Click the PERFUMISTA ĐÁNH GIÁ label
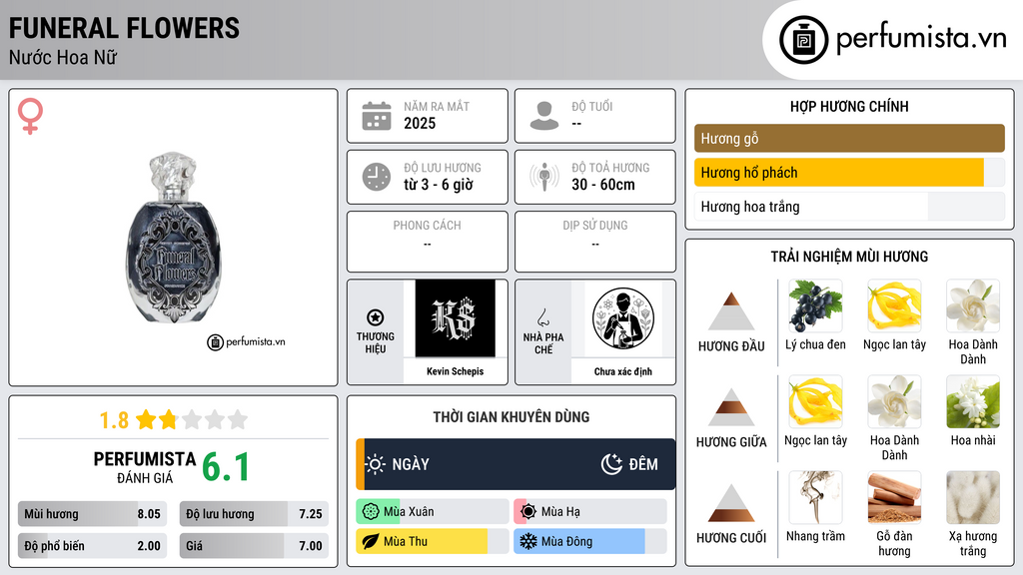Image resolution: width=1023 pixels, height=575 pixels. point(145,467)
